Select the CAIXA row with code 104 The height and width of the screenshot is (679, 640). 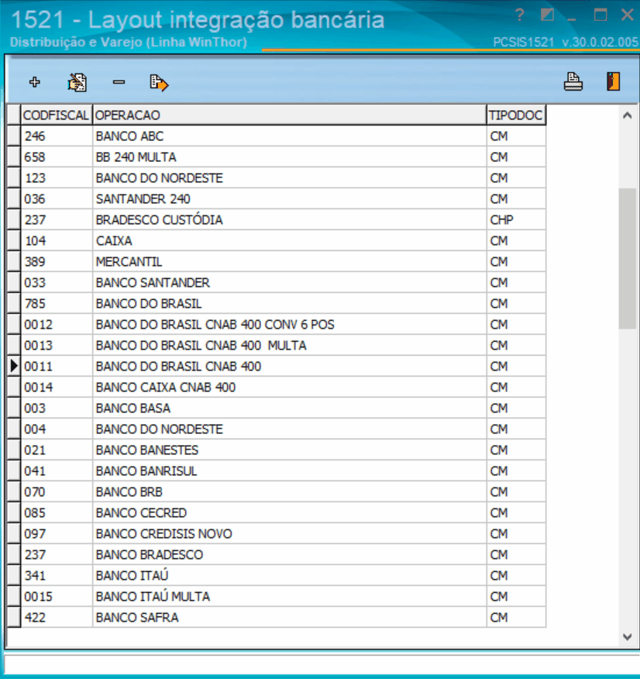click(x=277, y=241)
